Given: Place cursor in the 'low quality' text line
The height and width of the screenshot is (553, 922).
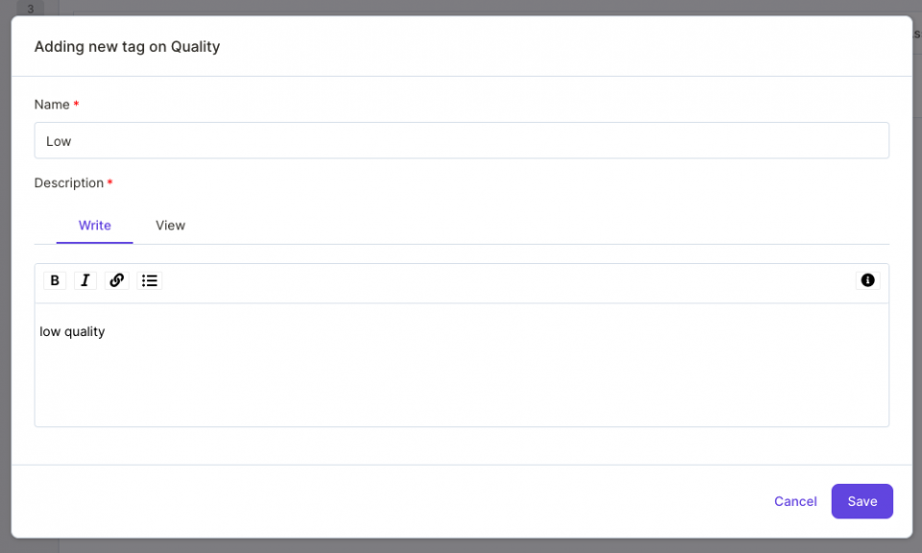Looking at the screenshot, I should [x=72, y=331].
